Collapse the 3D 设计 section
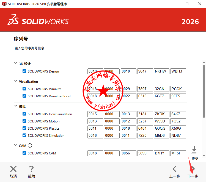 pos(15,63)
